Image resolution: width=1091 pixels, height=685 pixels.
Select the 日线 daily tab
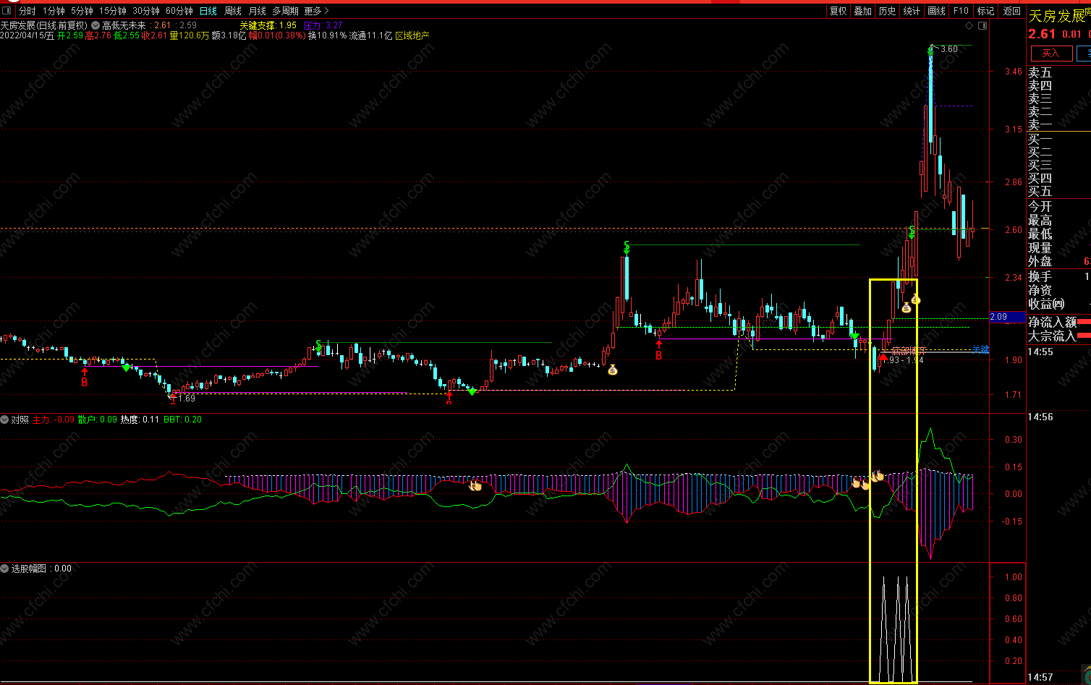coord(208,11)
